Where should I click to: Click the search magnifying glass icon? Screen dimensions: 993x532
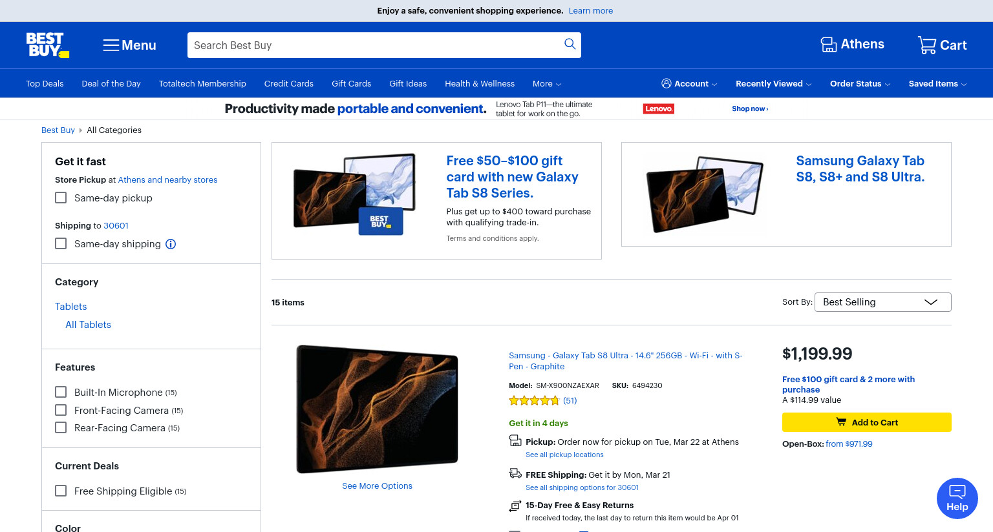[x=570, y=44]
